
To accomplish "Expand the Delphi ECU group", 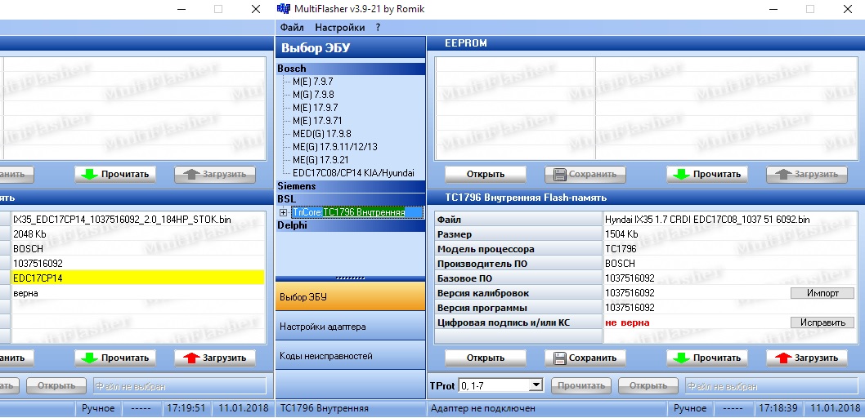I will click(350, 225).
